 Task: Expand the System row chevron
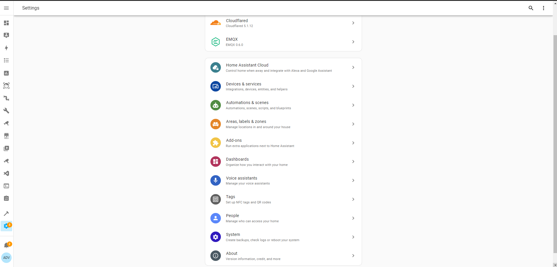tap(353, 237)
